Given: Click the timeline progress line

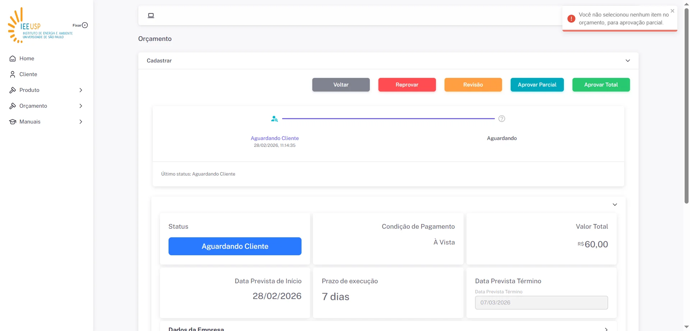Looking at the screenshot, I should click(388, 118).
